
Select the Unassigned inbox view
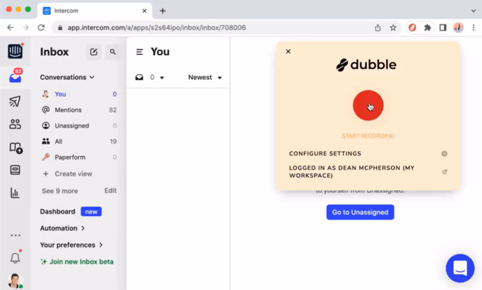pyautogui.click(x=79, y=126)
